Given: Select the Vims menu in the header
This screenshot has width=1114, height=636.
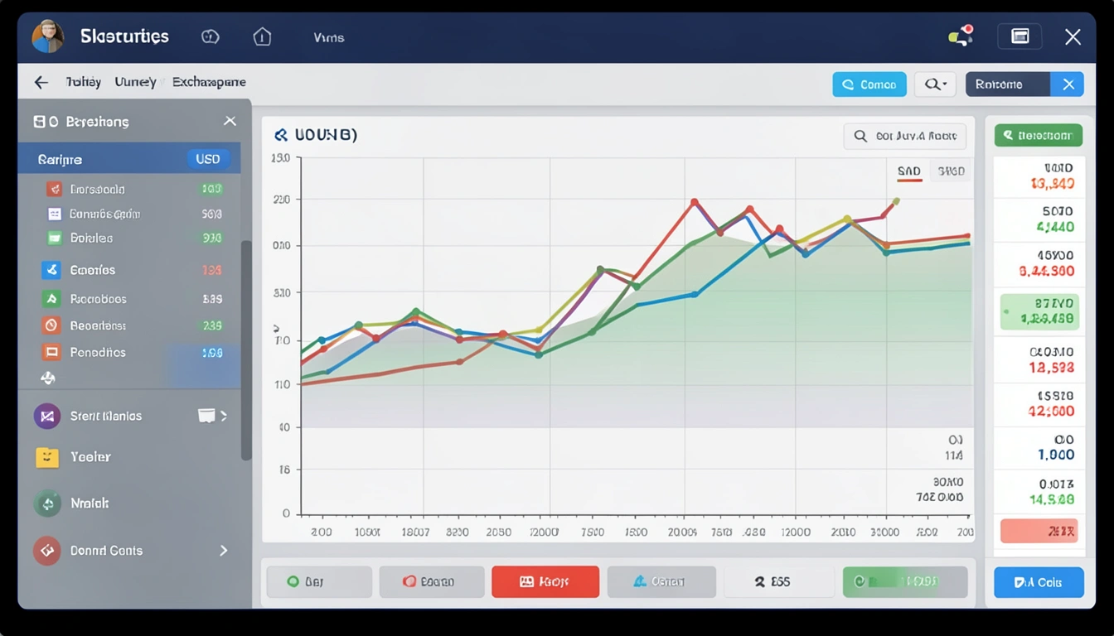Looking at the screenshot, I should pyautogui.click(x=328, y=37).
